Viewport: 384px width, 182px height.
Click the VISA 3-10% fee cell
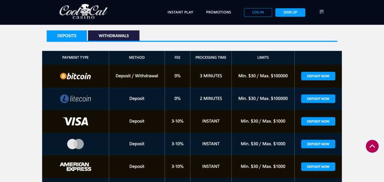[x=177, y=121]
